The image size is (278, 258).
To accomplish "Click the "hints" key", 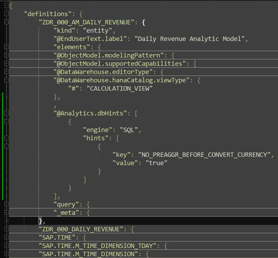I will click(96, 138).
